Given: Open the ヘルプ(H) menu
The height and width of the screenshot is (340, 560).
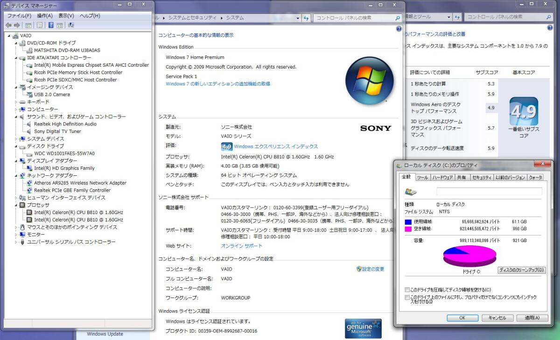Looking at the screenshot, I should 90,16.
